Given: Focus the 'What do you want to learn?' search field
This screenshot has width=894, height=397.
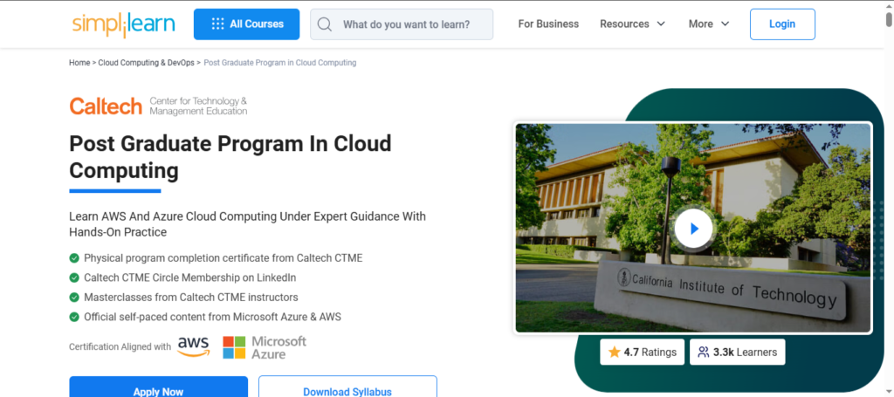Looking at the screenshot, I should pyautogui.click(x=402, y=24).
